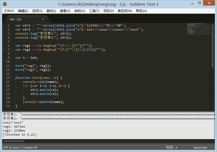Open the 项目(P) menu

[x=108, y=11]
